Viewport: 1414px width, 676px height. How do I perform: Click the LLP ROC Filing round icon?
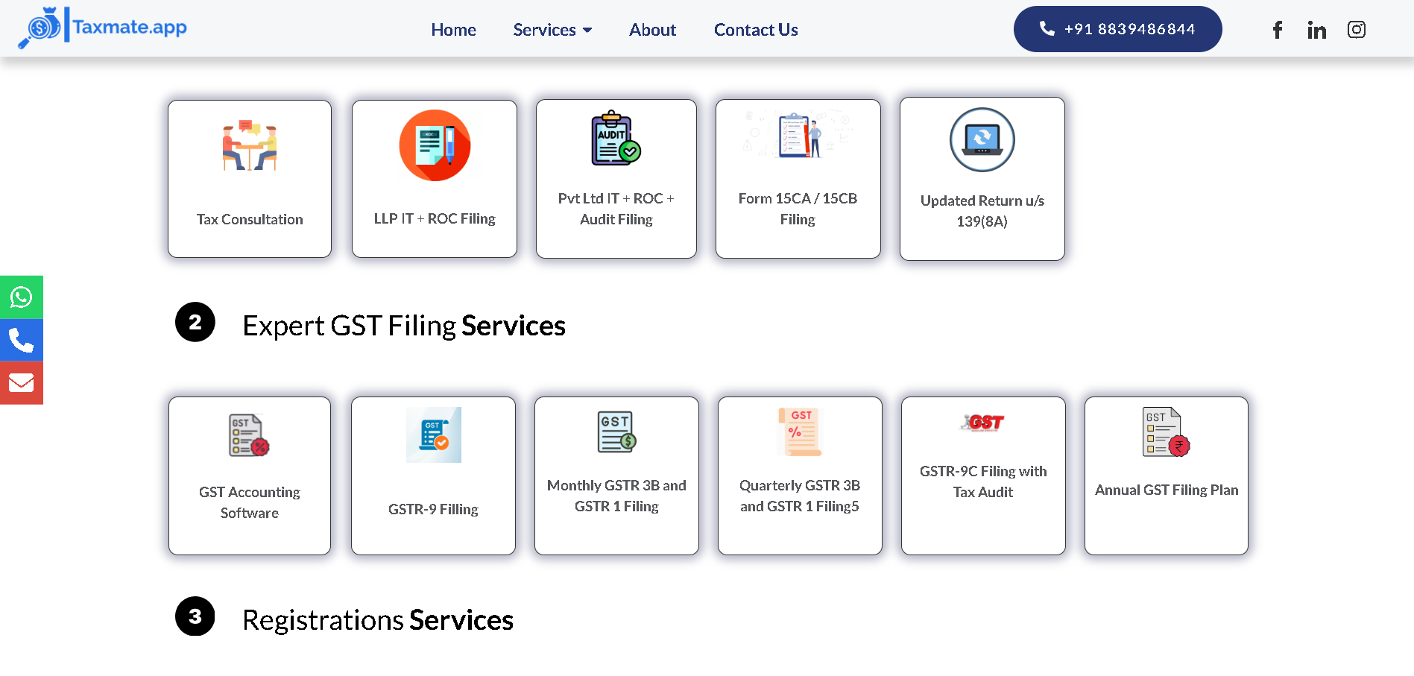point(435,145)
